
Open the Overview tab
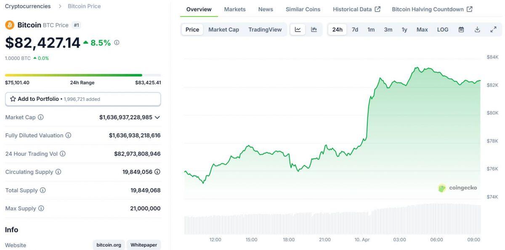tap(199, 9)
